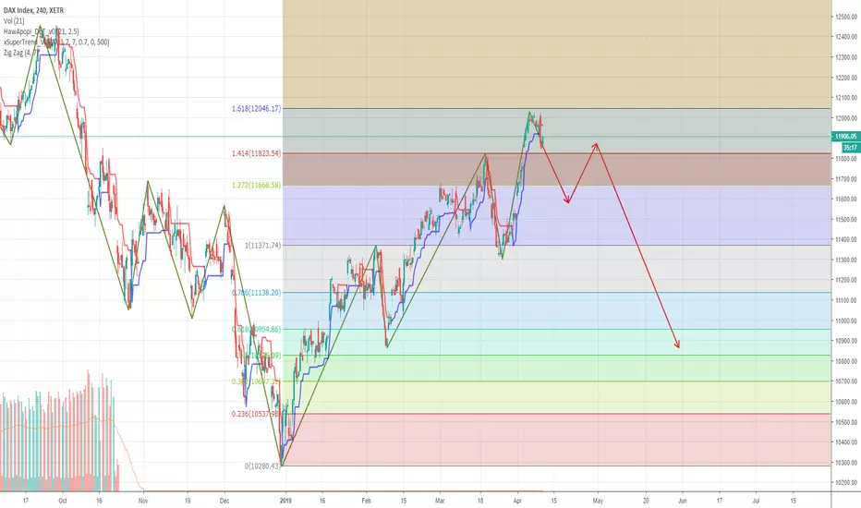861x508 pixels.
Task: Click 12400.00 on the price axis
Action: [x=846, y=37]
